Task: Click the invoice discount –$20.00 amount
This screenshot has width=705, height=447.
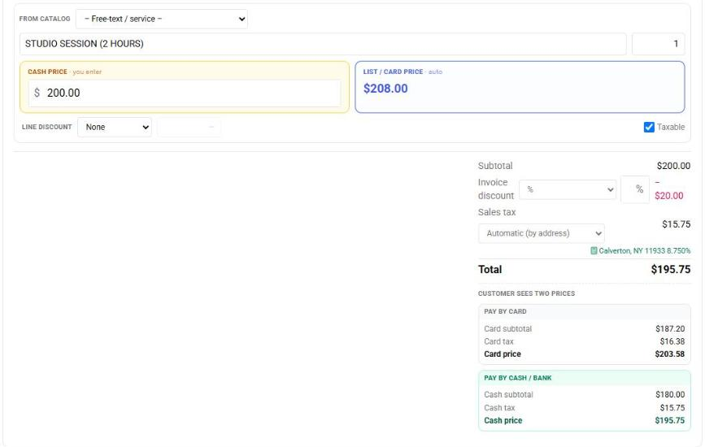Action: pyautogui.click(x=669, y=189)
